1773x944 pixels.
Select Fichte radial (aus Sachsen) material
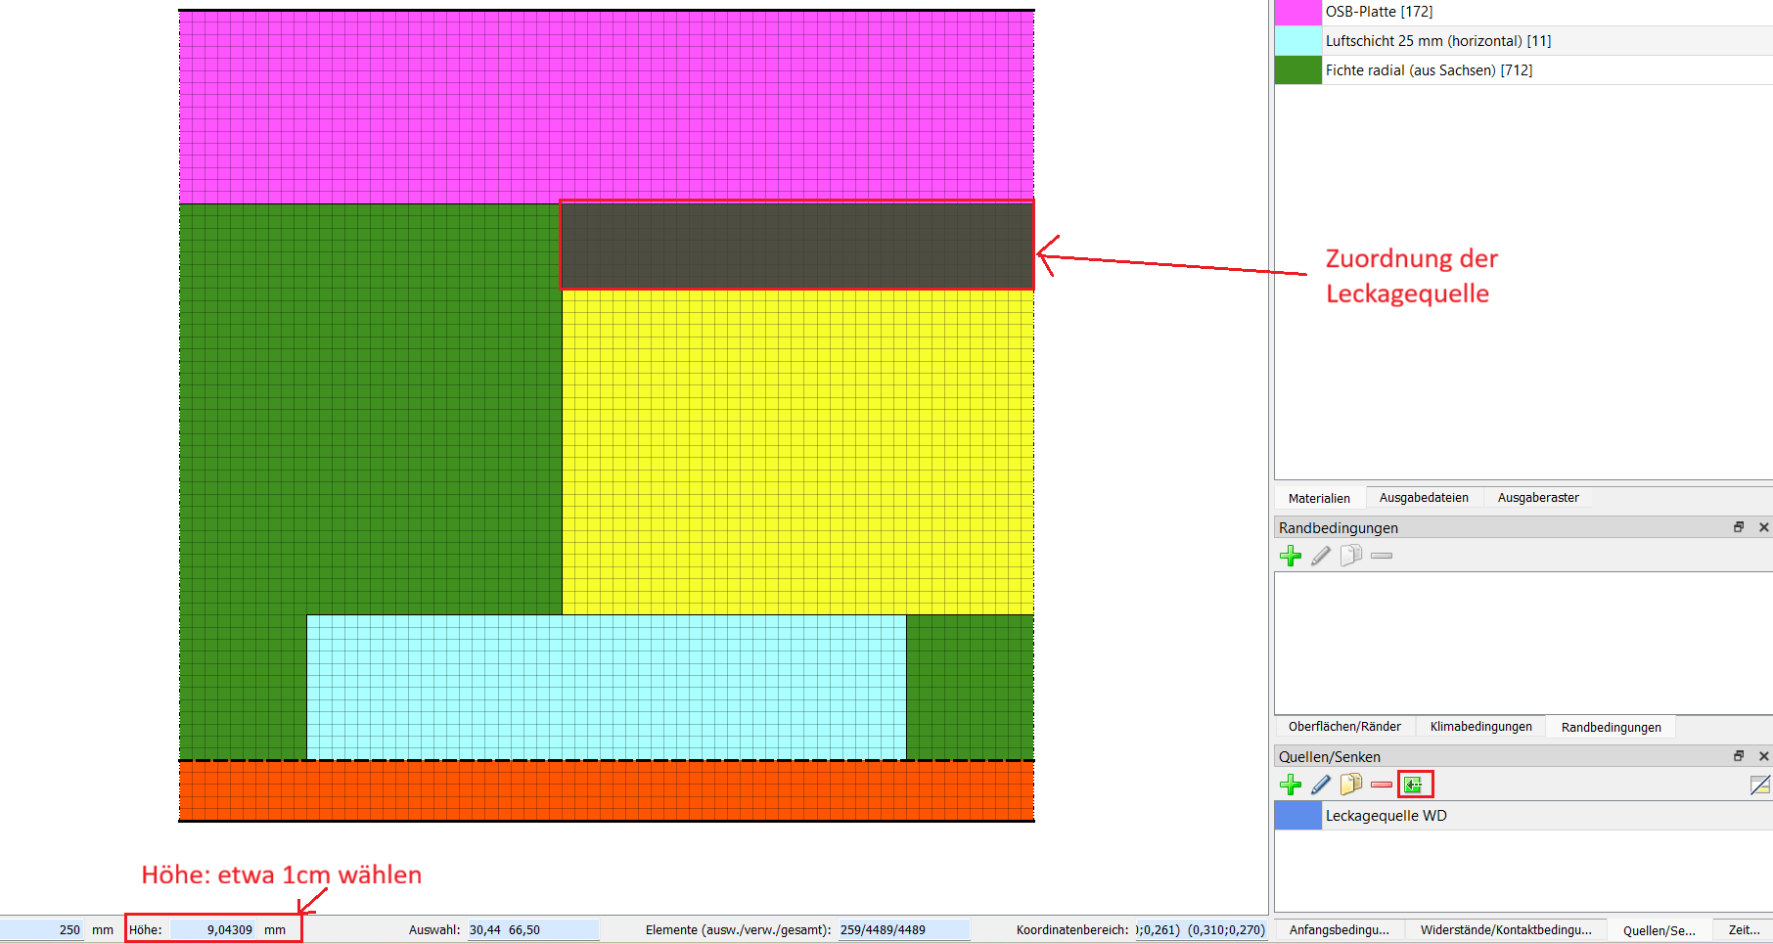coord(1523,70)
